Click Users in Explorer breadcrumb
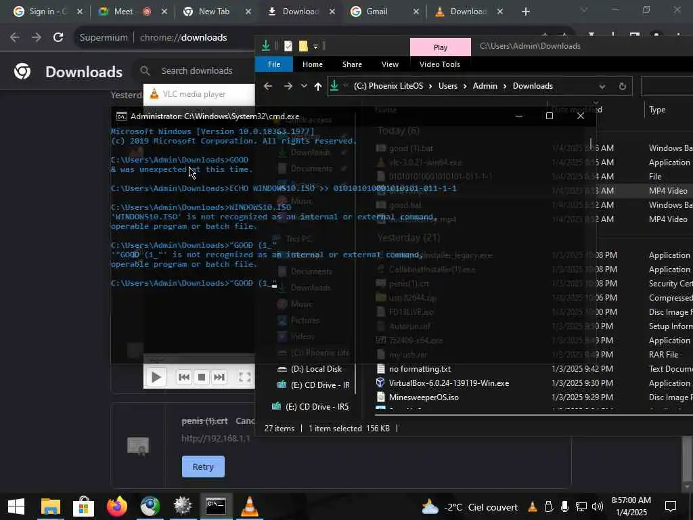This screenshot has width=693, height=520. coord(448,86)
